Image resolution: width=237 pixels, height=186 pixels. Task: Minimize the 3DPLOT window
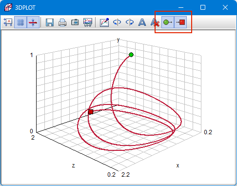pos(181,7)
